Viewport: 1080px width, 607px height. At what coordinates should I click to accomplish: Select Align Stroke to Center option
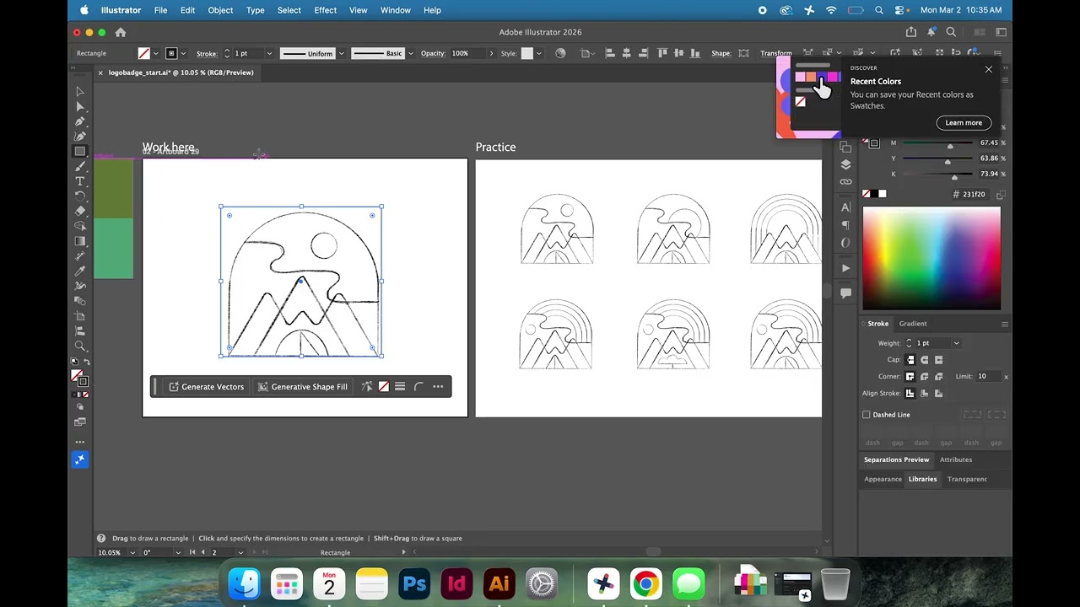pos(910,394)
